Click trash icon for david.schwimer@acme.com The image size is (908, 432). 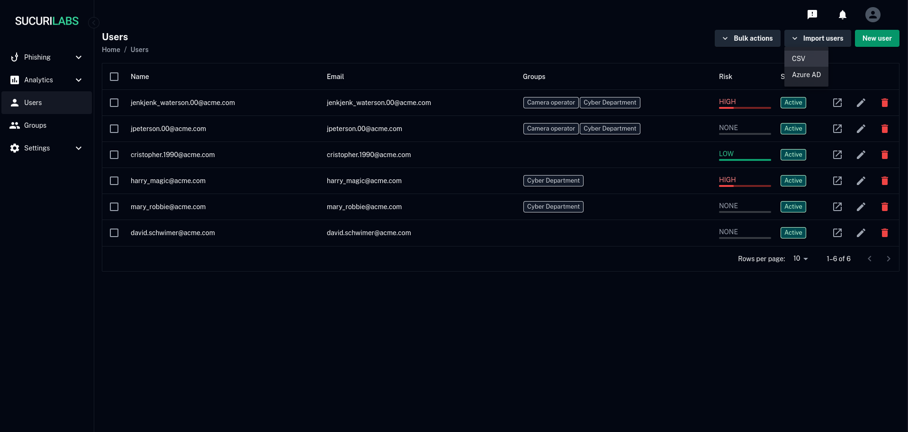pos(884,233)
